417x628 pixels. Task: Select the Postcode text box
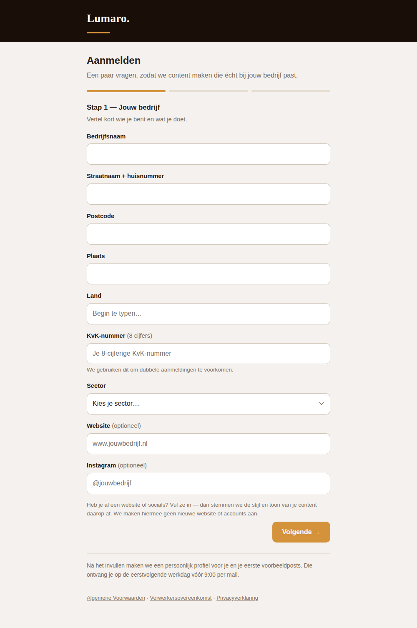208,234
